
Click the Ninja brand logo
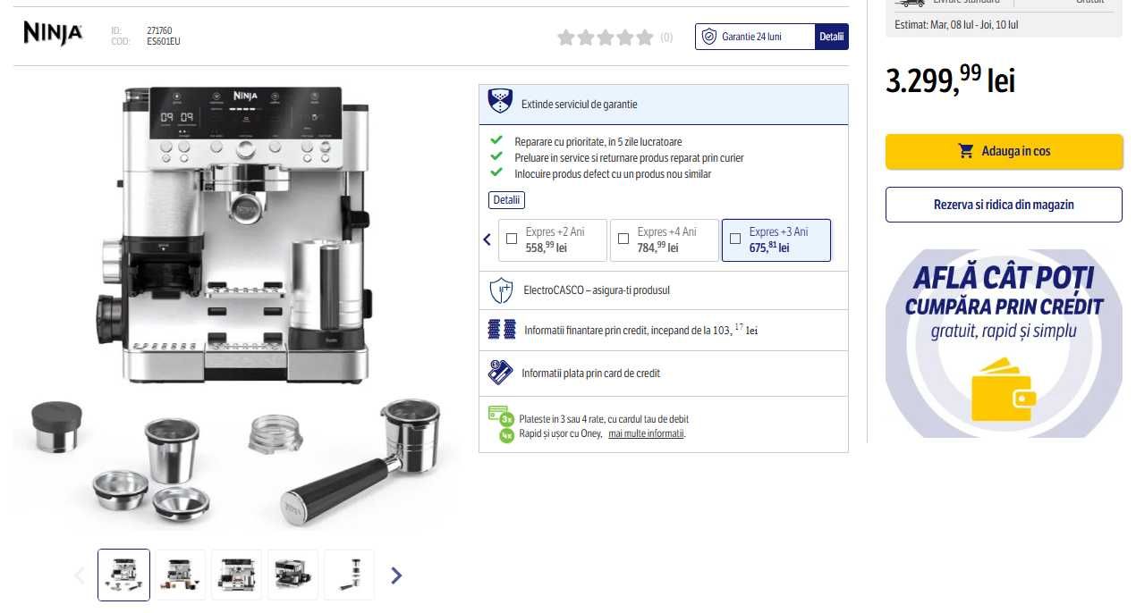pos(53,33)
